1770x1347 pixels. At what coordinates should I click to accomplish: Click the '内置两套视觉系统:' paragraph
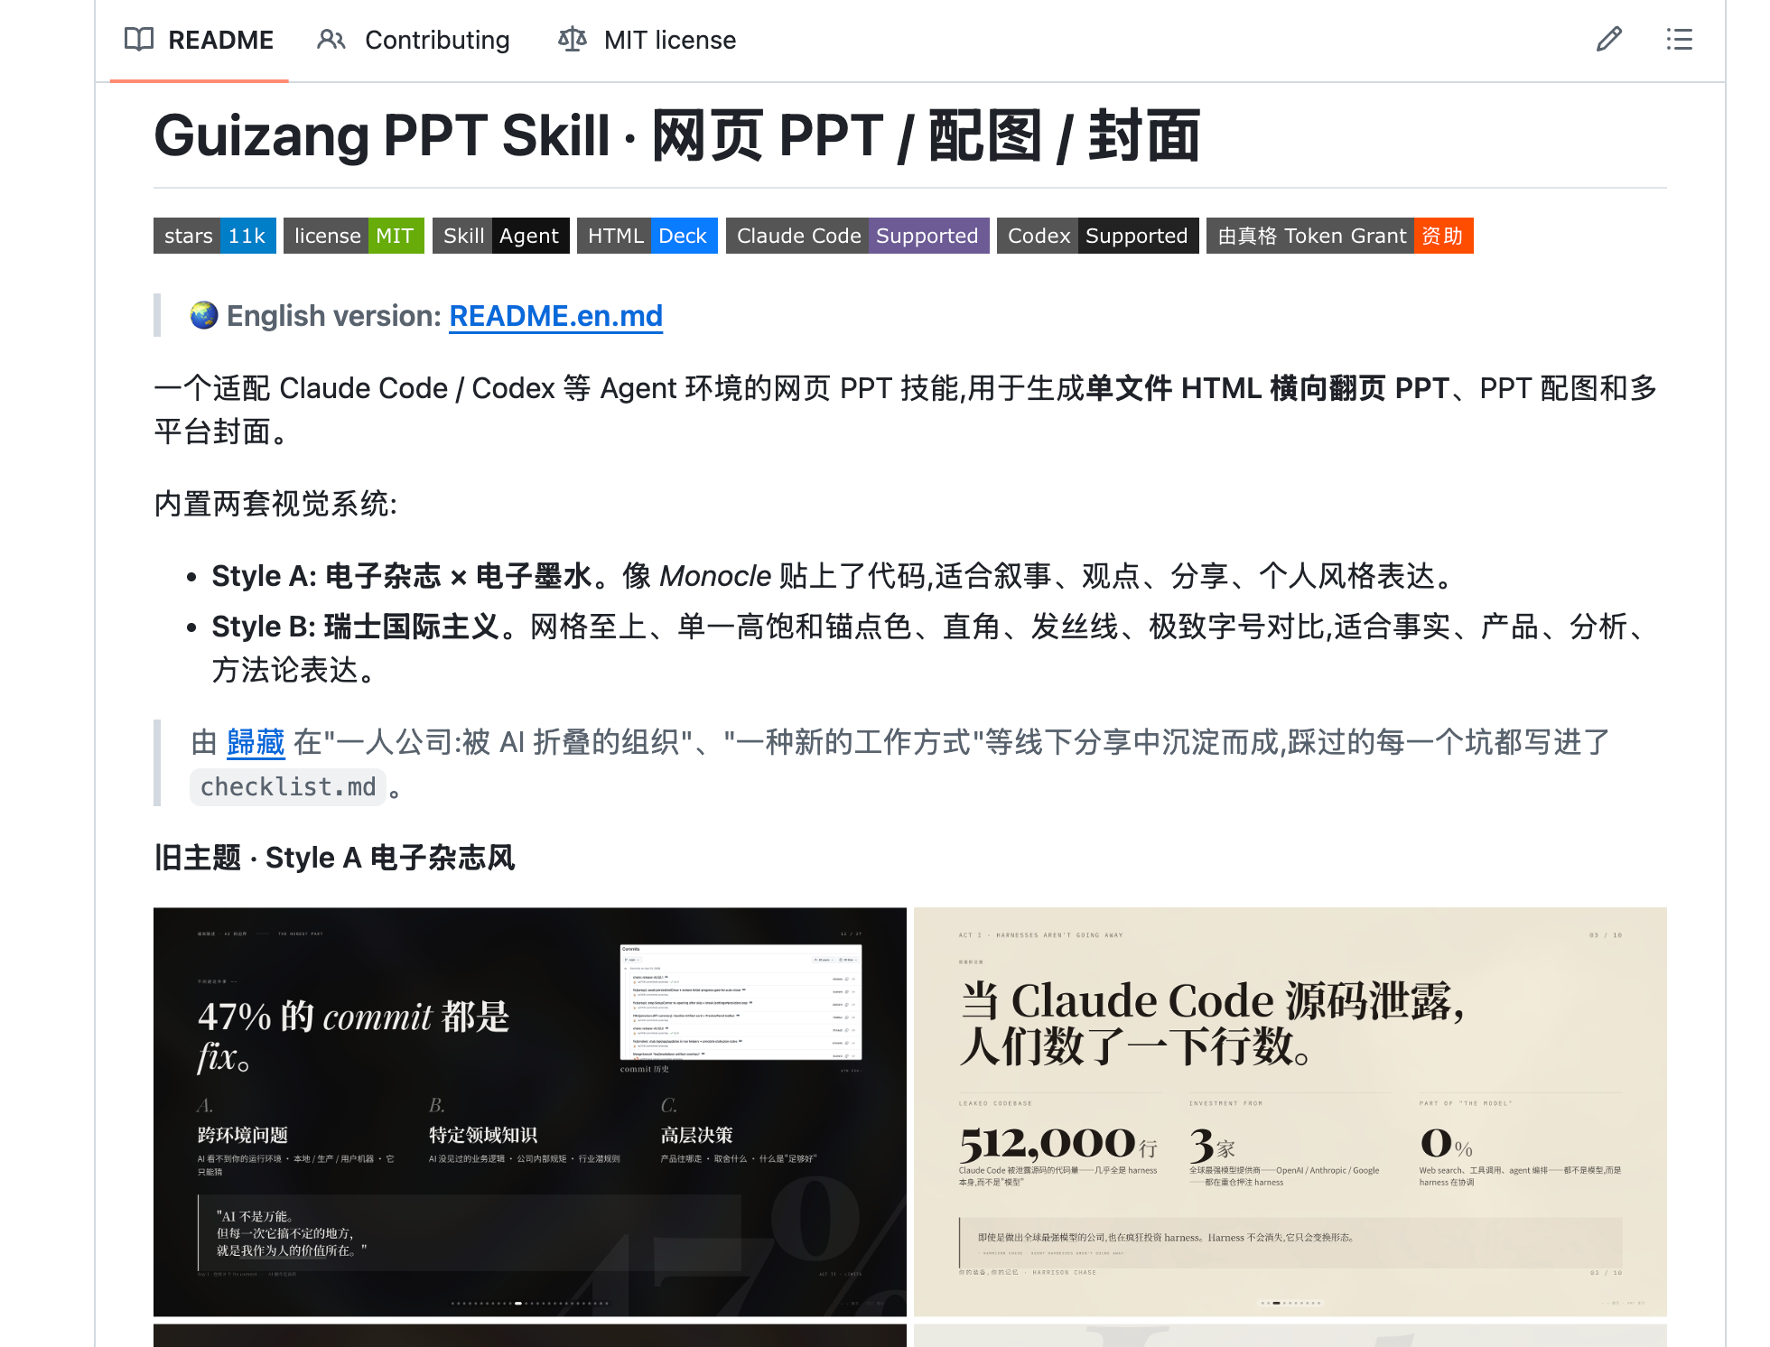tap(275, 504)
